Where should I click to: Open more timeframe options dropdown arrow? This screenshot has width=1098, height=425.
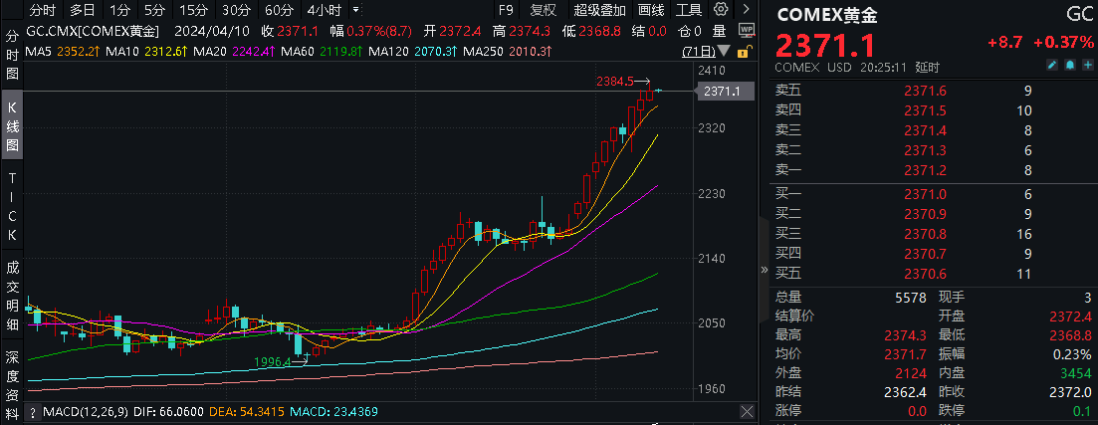click(x=355, y=10)
